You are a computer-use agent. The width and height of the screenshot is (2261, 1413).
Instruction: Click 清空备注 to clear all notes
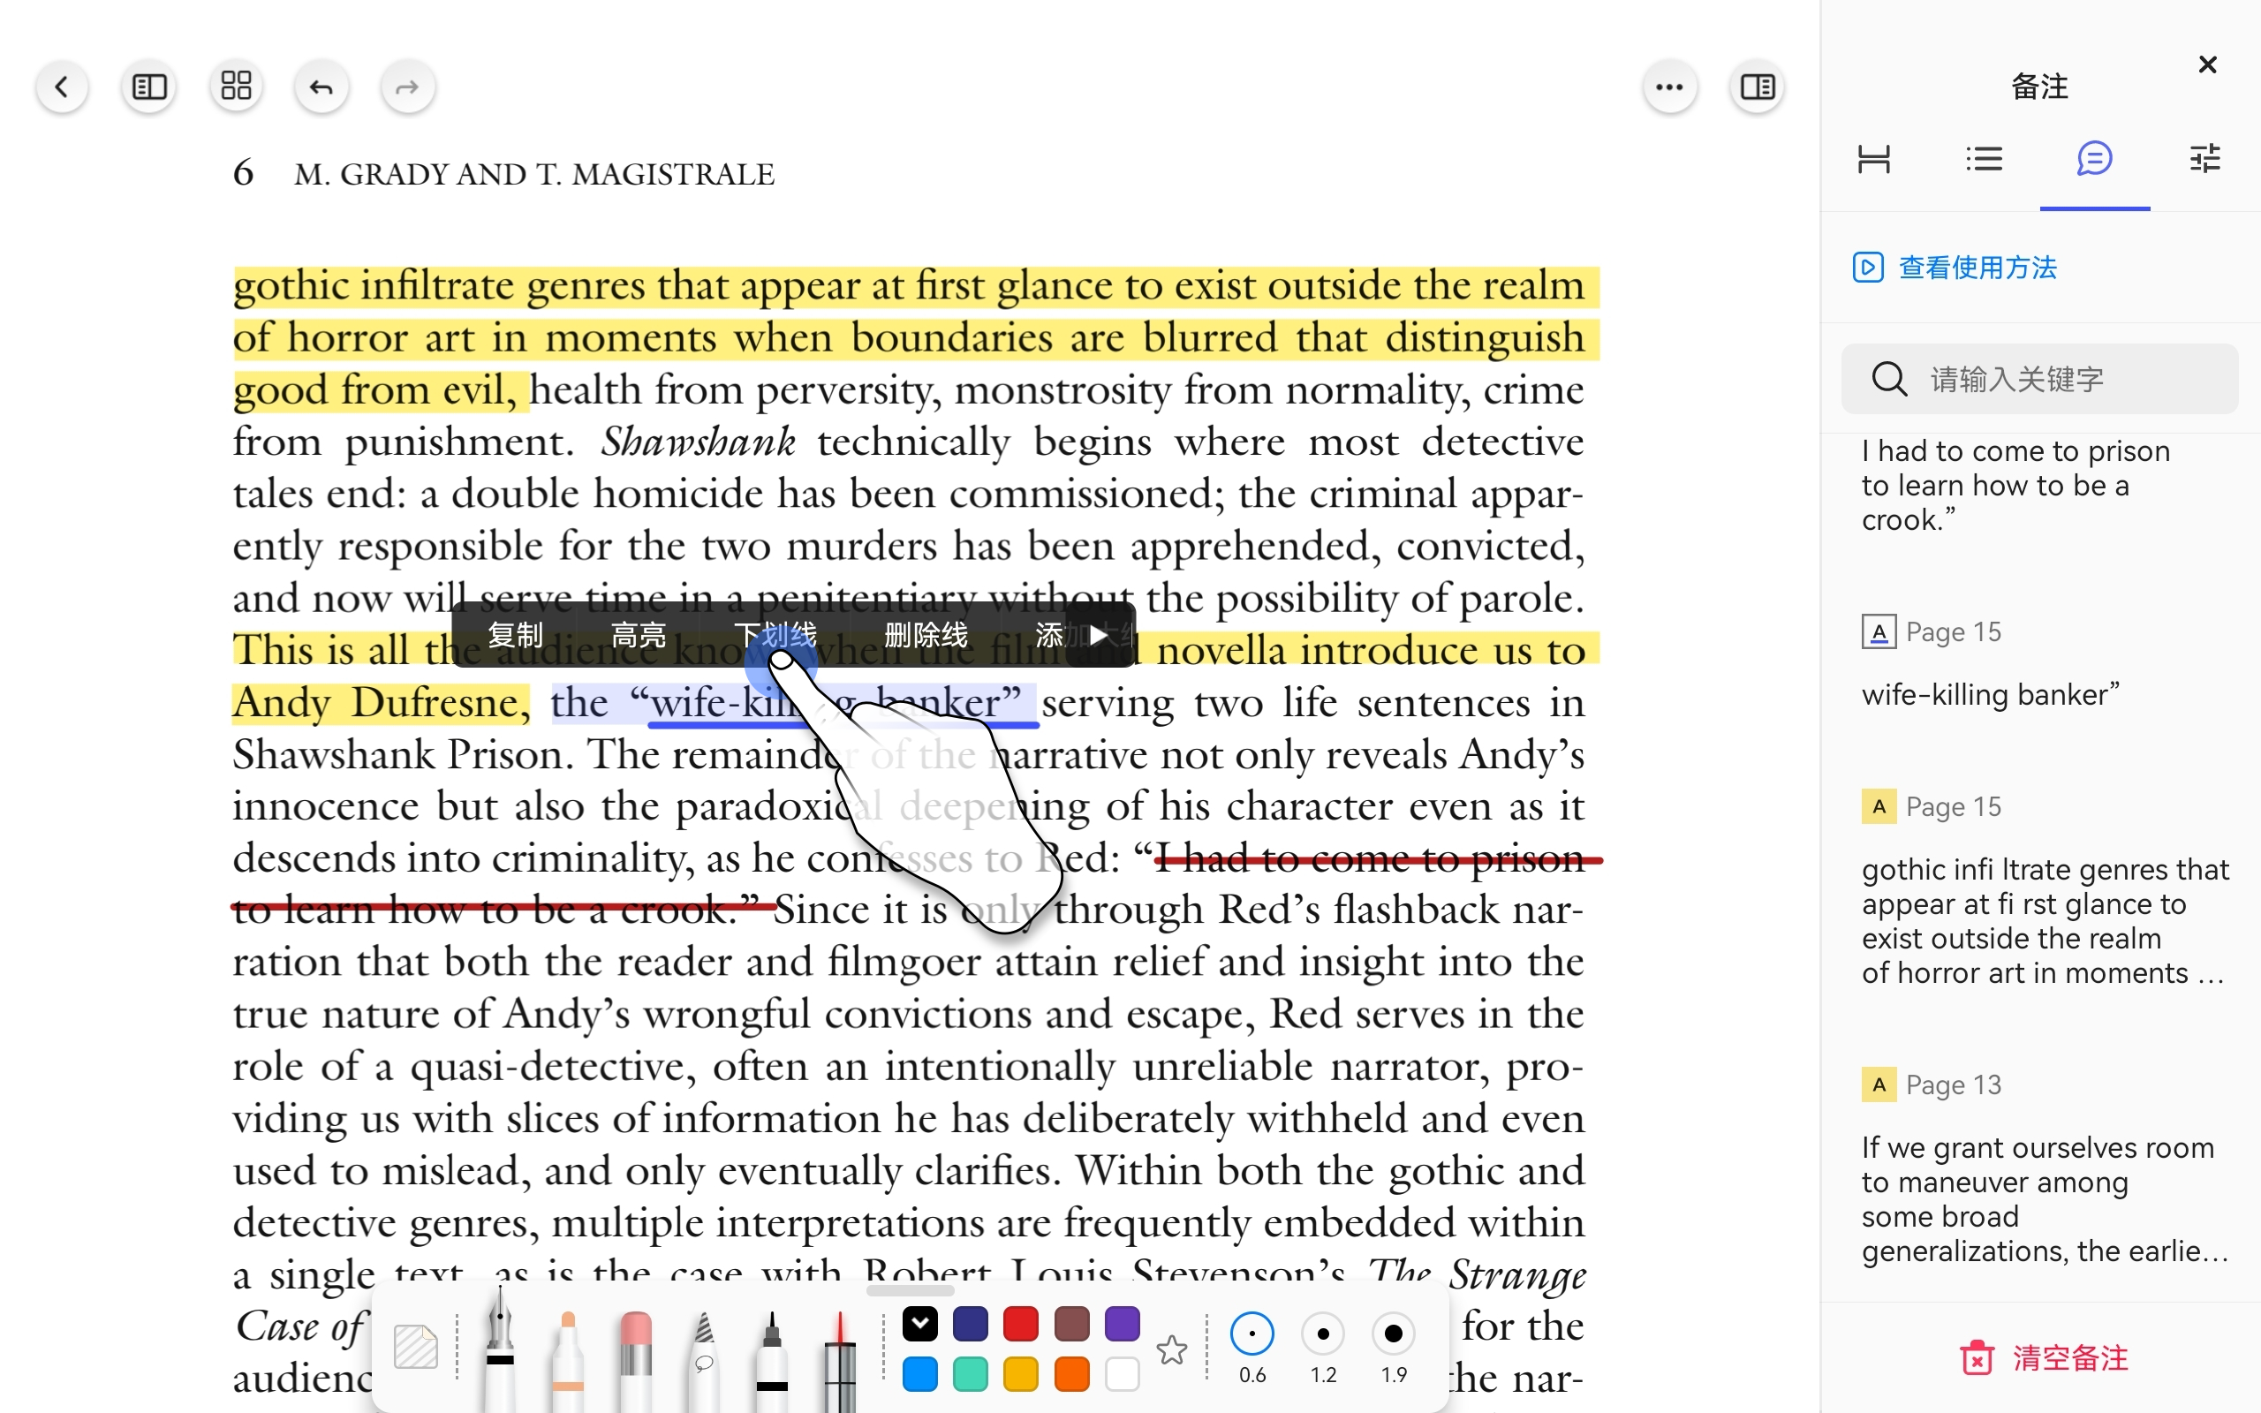tap(2044, 1358)
